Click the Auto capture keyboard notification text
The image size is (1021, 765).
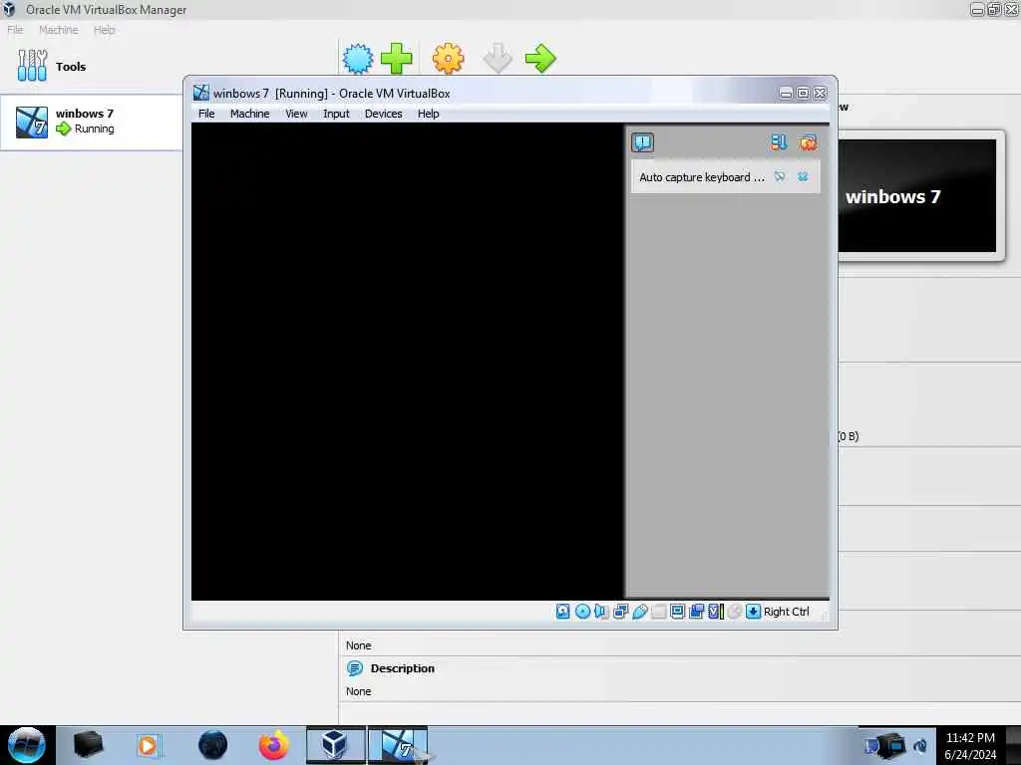pyautogui.click(x=702, y=177)
